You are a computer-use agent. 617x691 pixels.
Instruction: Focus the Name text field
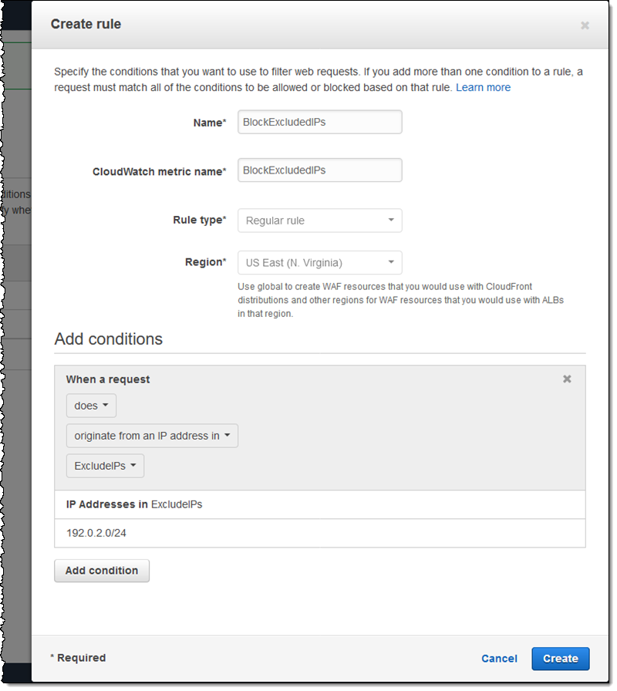point(319,122)
